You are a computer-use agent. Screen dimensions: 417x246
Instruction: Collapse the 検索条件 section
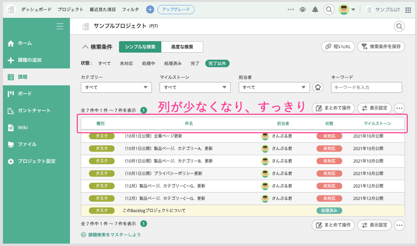point(85,47)
